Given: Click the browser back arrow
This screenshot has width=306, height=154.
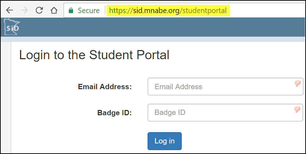Looking at the screenshot, I should (10, 11).
